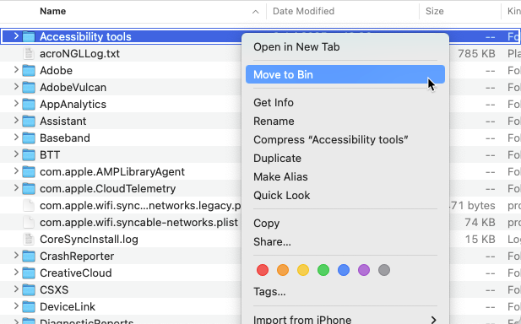This screenshot has width=521, height=324.
Task: Expand the Accessibility tools folder
Action: coord(16,35)
